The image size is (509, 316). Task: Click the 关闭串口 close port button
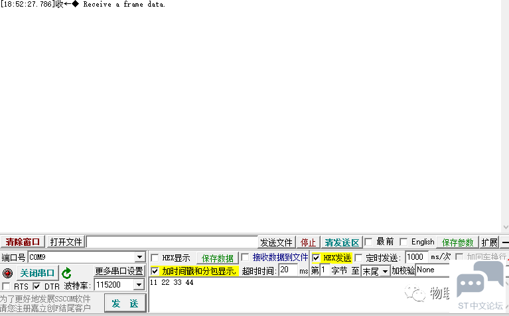click(x=37, y=273)
